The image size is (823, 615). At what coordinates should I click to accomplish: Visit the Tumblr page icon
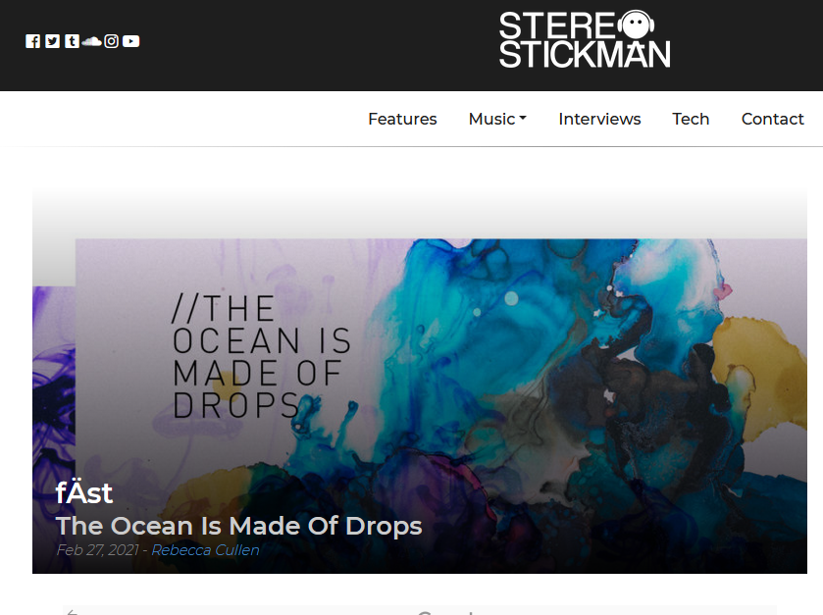pyautogui.click(x=72, y=41)
